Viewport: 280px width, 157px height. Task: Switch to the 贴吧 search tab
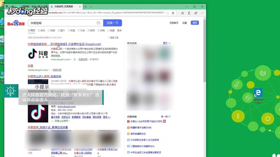click(x=91, y=30)
